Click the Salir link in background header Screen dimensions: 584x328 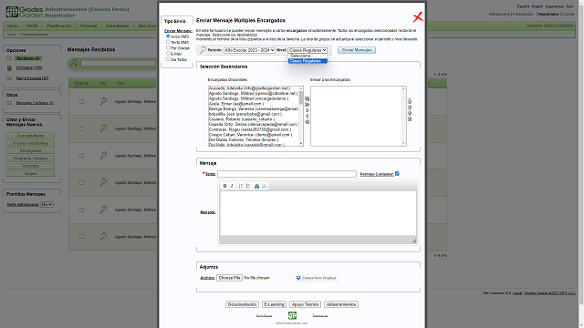tap(569, 6)
